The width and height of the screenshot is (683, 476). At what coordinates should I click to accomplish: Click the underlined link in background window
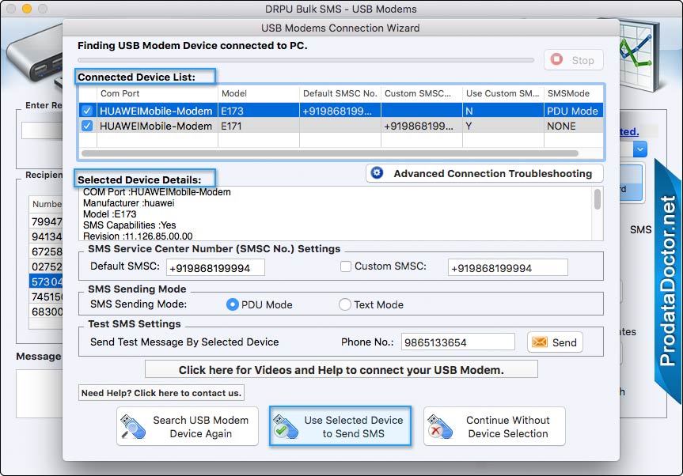click(x=629, y=131)
